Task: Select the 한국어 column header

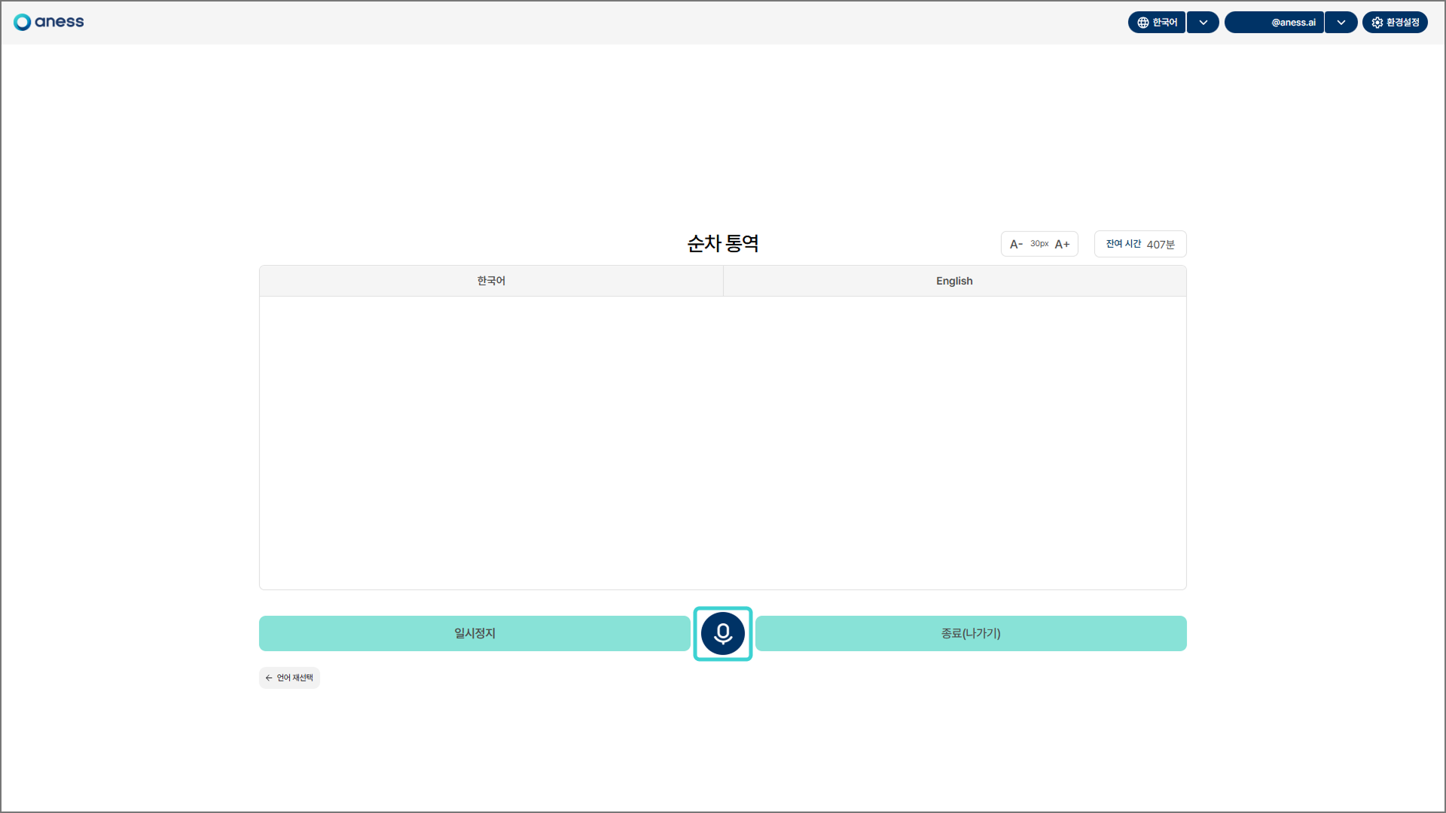Action: pyautogui.click(x=491, y=281)
